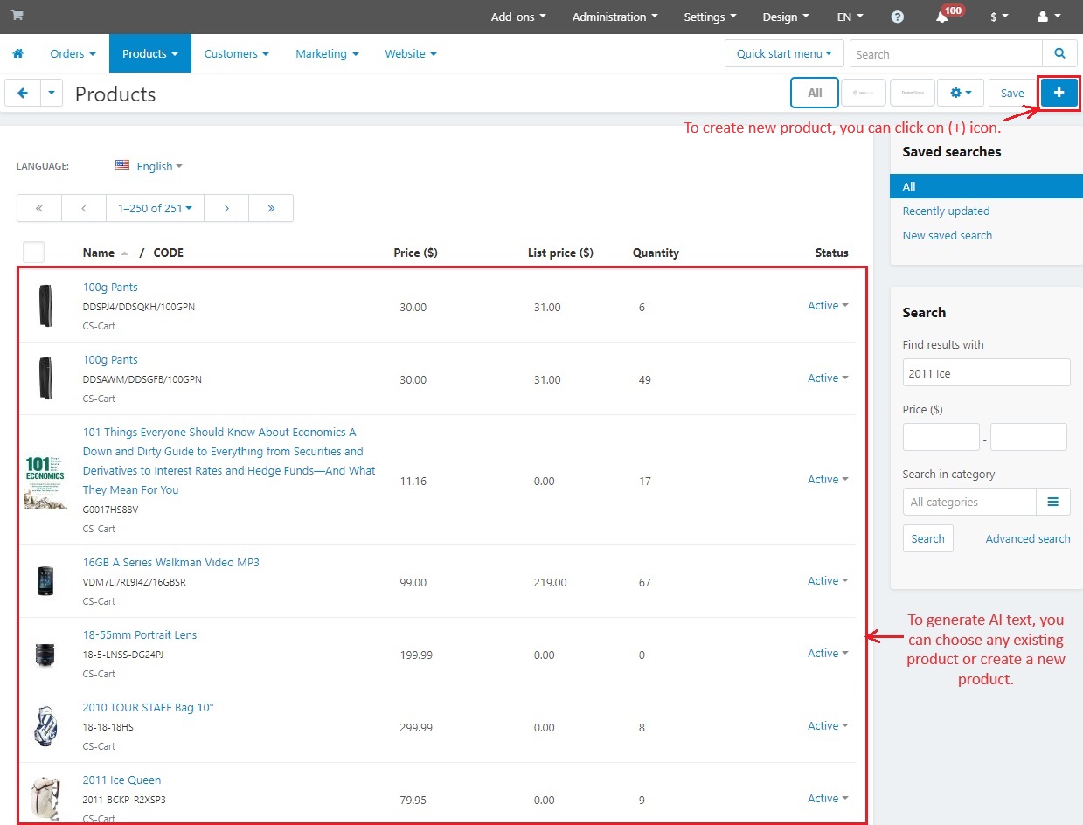
Task: Sort by Status column header
Action: point(832,253)
